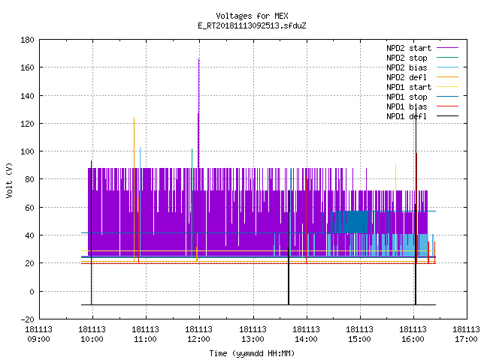The height and width of the screenshot is (360, 481).
Task: Click the x-axis tick label 181113 16:00
Action: (413, 334)
